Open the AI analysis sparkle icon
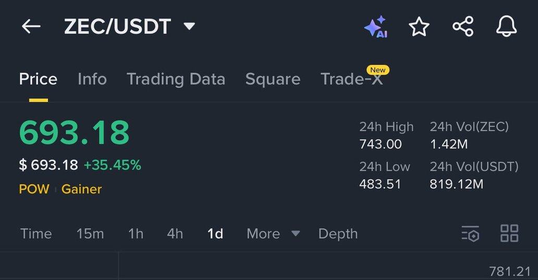The height and width of the screenshot is (280, 538). (x=375, y=27)
